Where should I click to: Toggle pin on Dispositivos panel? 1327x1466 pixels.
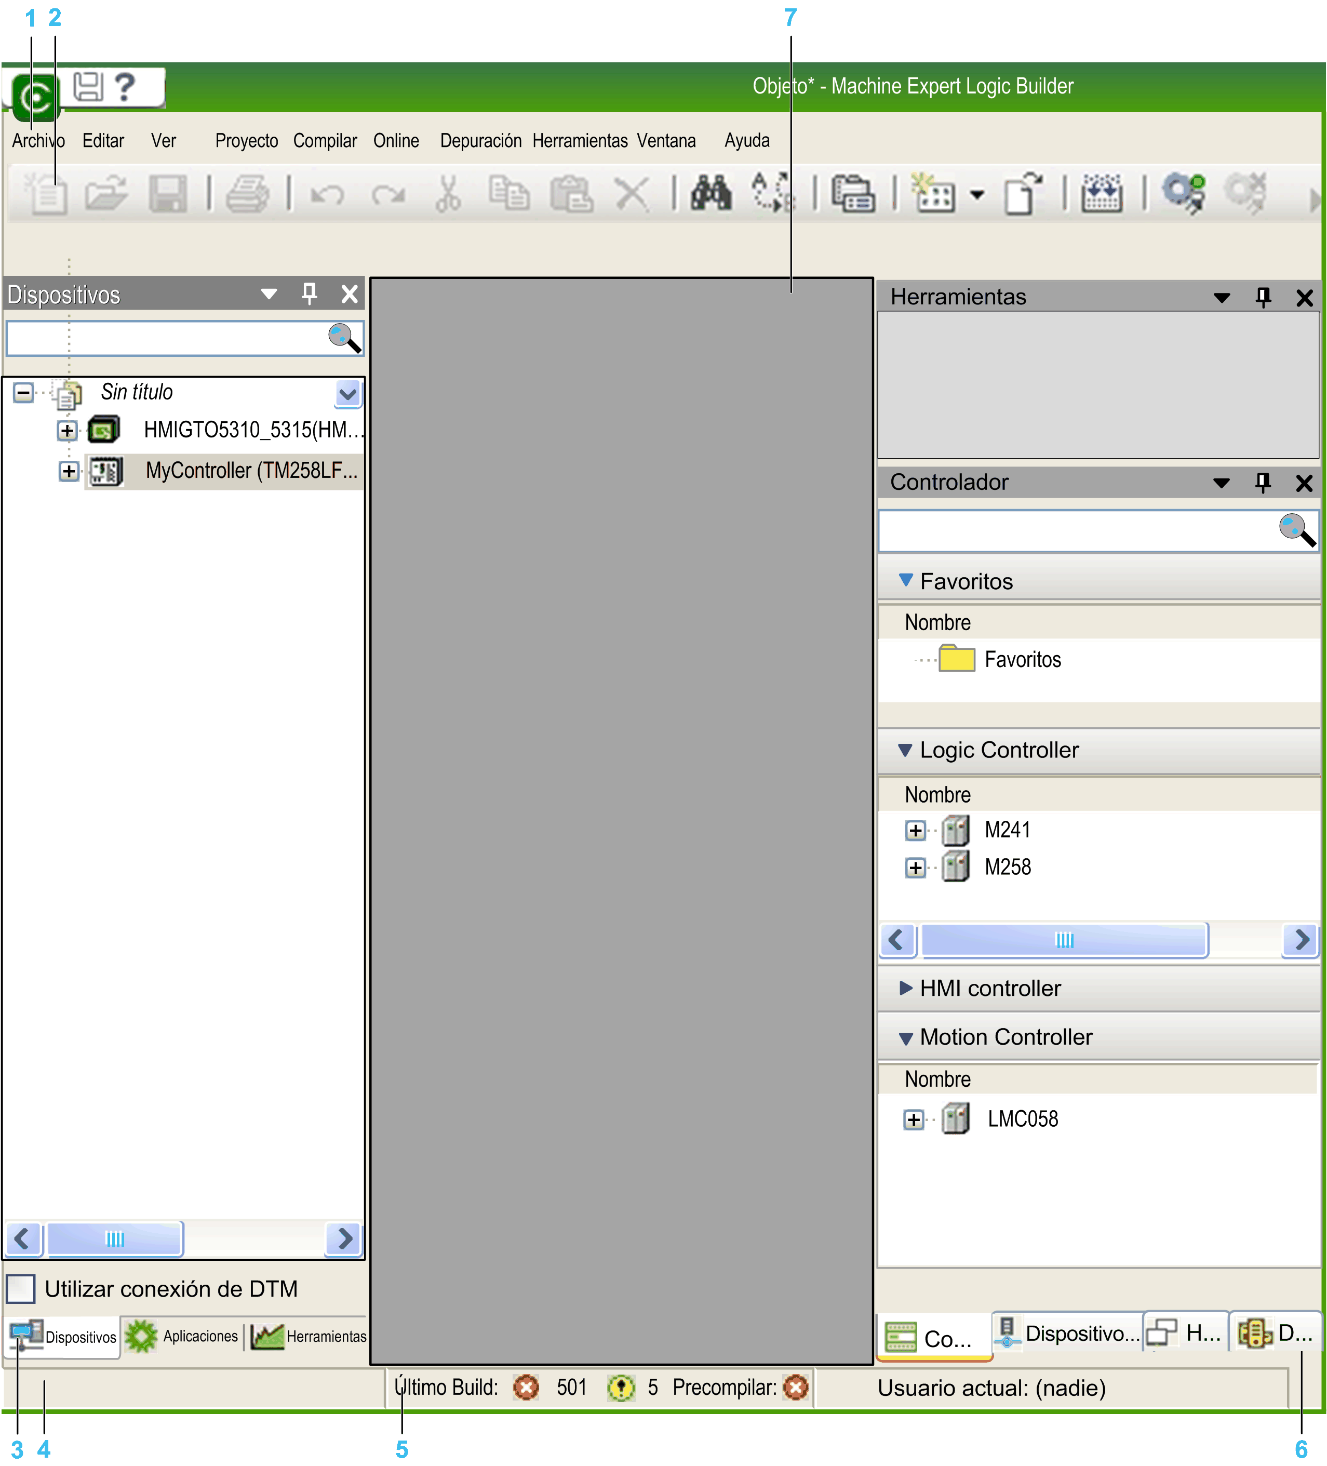click(x=309, y=294)
